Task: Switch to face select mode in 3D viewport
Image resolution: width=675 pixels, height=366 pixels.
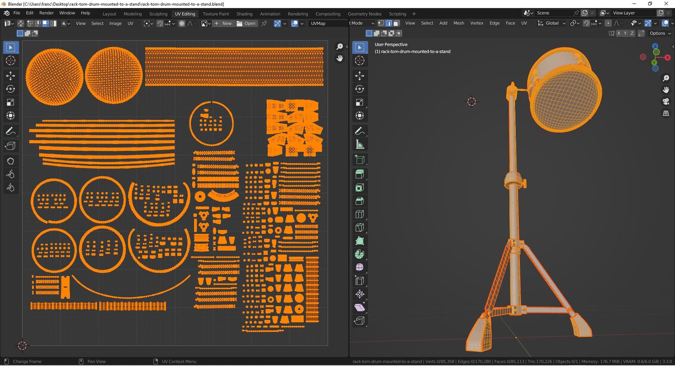Action: coord(397,23)
